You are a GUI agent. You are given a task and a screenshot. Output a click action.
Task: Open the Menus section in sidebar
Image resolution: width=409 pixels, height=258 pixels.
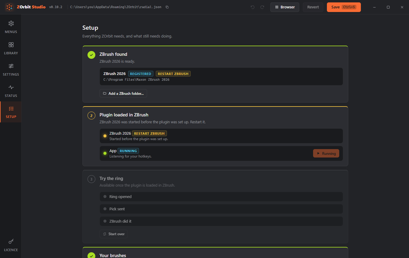11,27
